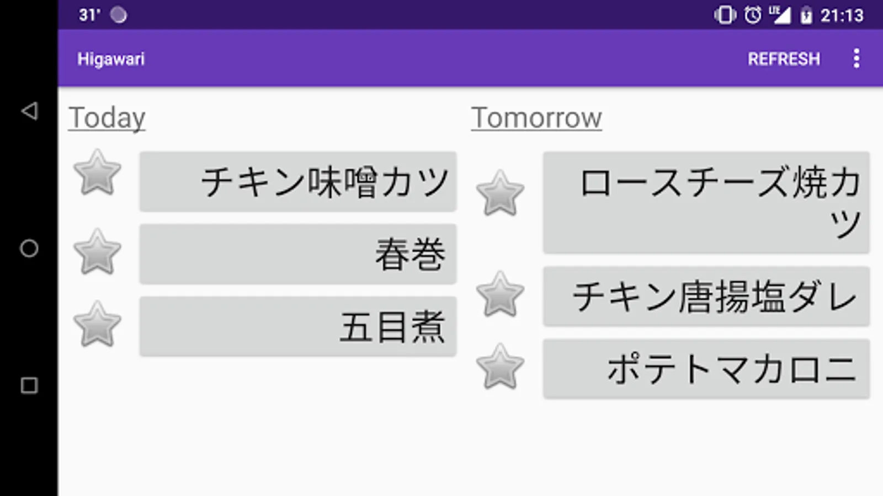This screenshot has height=496, width=883.
Task: Click the Tomorrow heading
Action: [x=536, y=118]
